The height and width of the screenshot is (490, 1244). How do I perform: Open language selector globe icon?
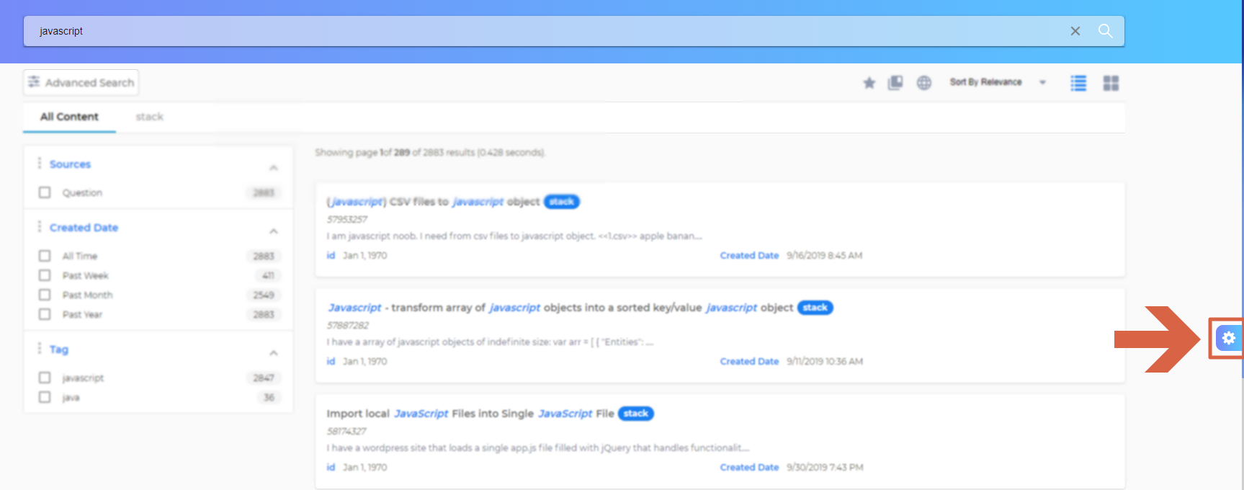924,83
